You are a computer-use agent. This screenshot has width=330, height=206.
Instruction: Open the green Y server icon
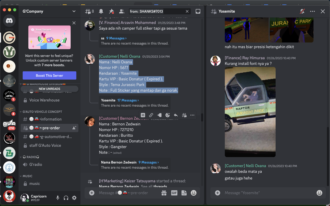point(9,52)
